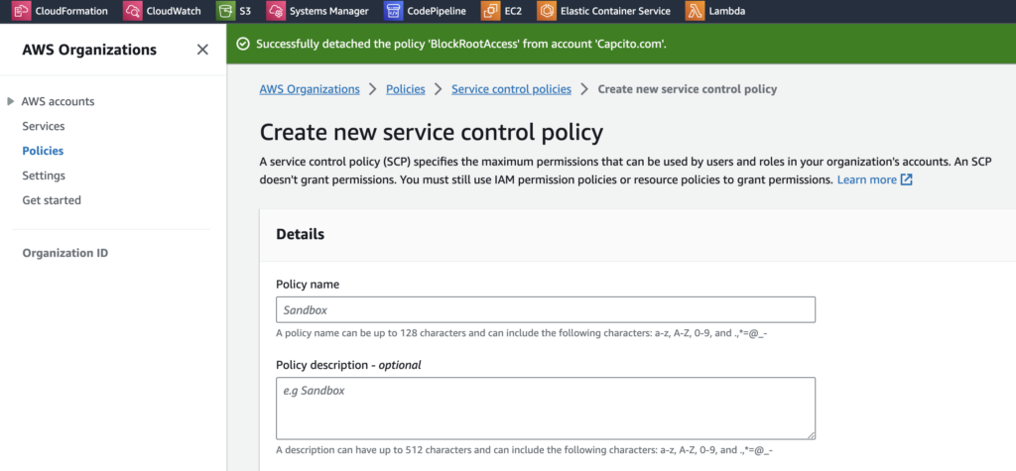The height and width of the screenshot is (471, 1016).
Task: Select Policies in the sidebar
Action: point(43,151)
